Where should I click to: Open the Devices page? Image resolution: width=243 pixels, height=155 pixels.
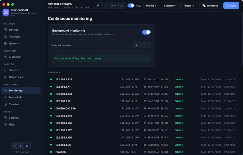coord(21,30)
